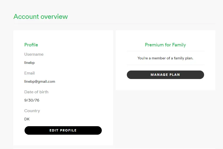Click the Profile section heading
The width and height of the screenshot is (223, 149).
coord(31,45)
